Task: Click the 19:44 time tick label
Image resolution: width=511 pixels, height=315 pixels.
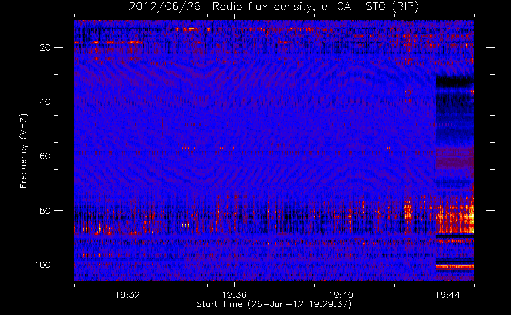Action: point(448,295)
